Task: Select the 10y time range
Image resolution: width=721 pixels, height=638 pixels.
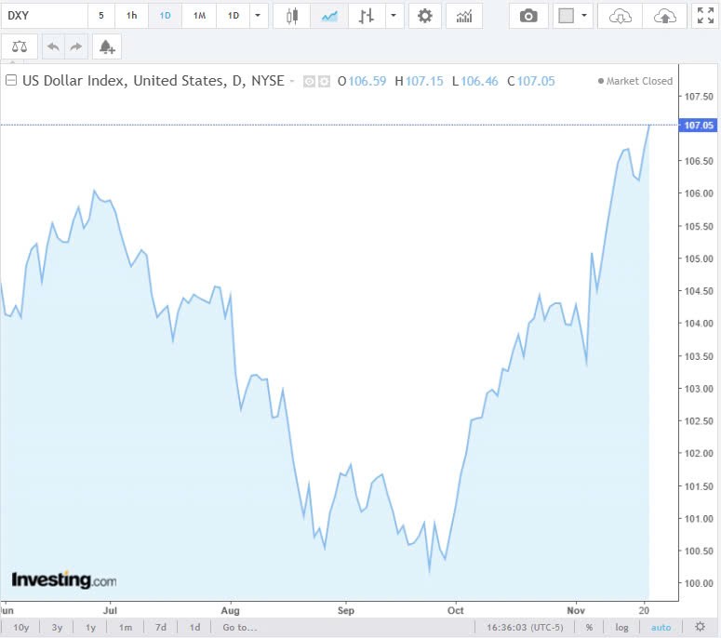Action: pyautogui.click(x=21, y=628)
